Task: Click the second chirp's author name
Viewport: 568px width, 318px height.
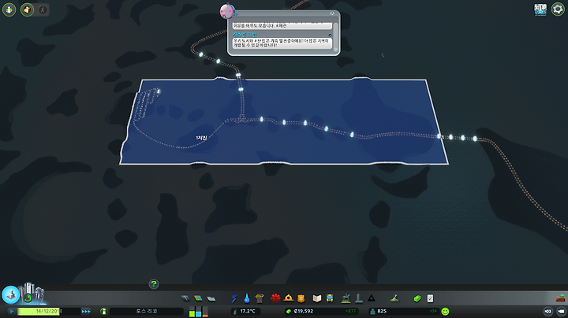Action: click(245, 35)
